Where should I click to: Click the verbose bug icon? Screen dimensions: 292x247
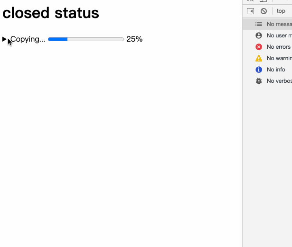point(259,81)
